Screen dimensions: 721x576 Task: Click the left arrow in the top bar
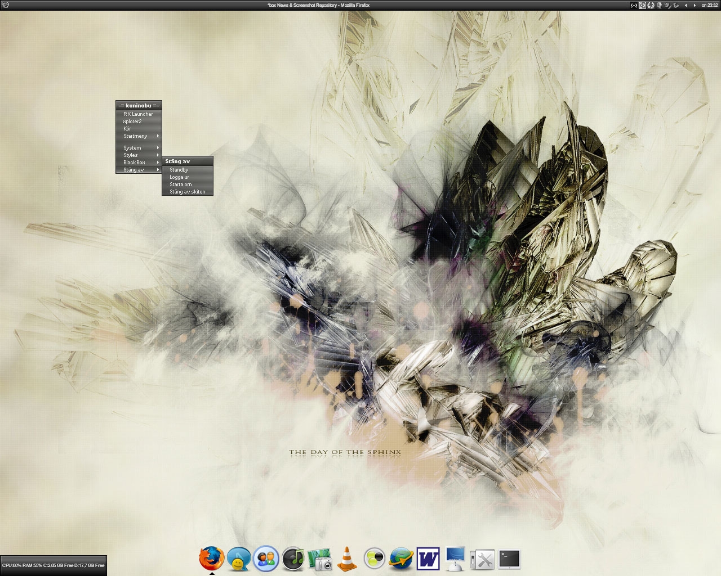coord(686,5)
